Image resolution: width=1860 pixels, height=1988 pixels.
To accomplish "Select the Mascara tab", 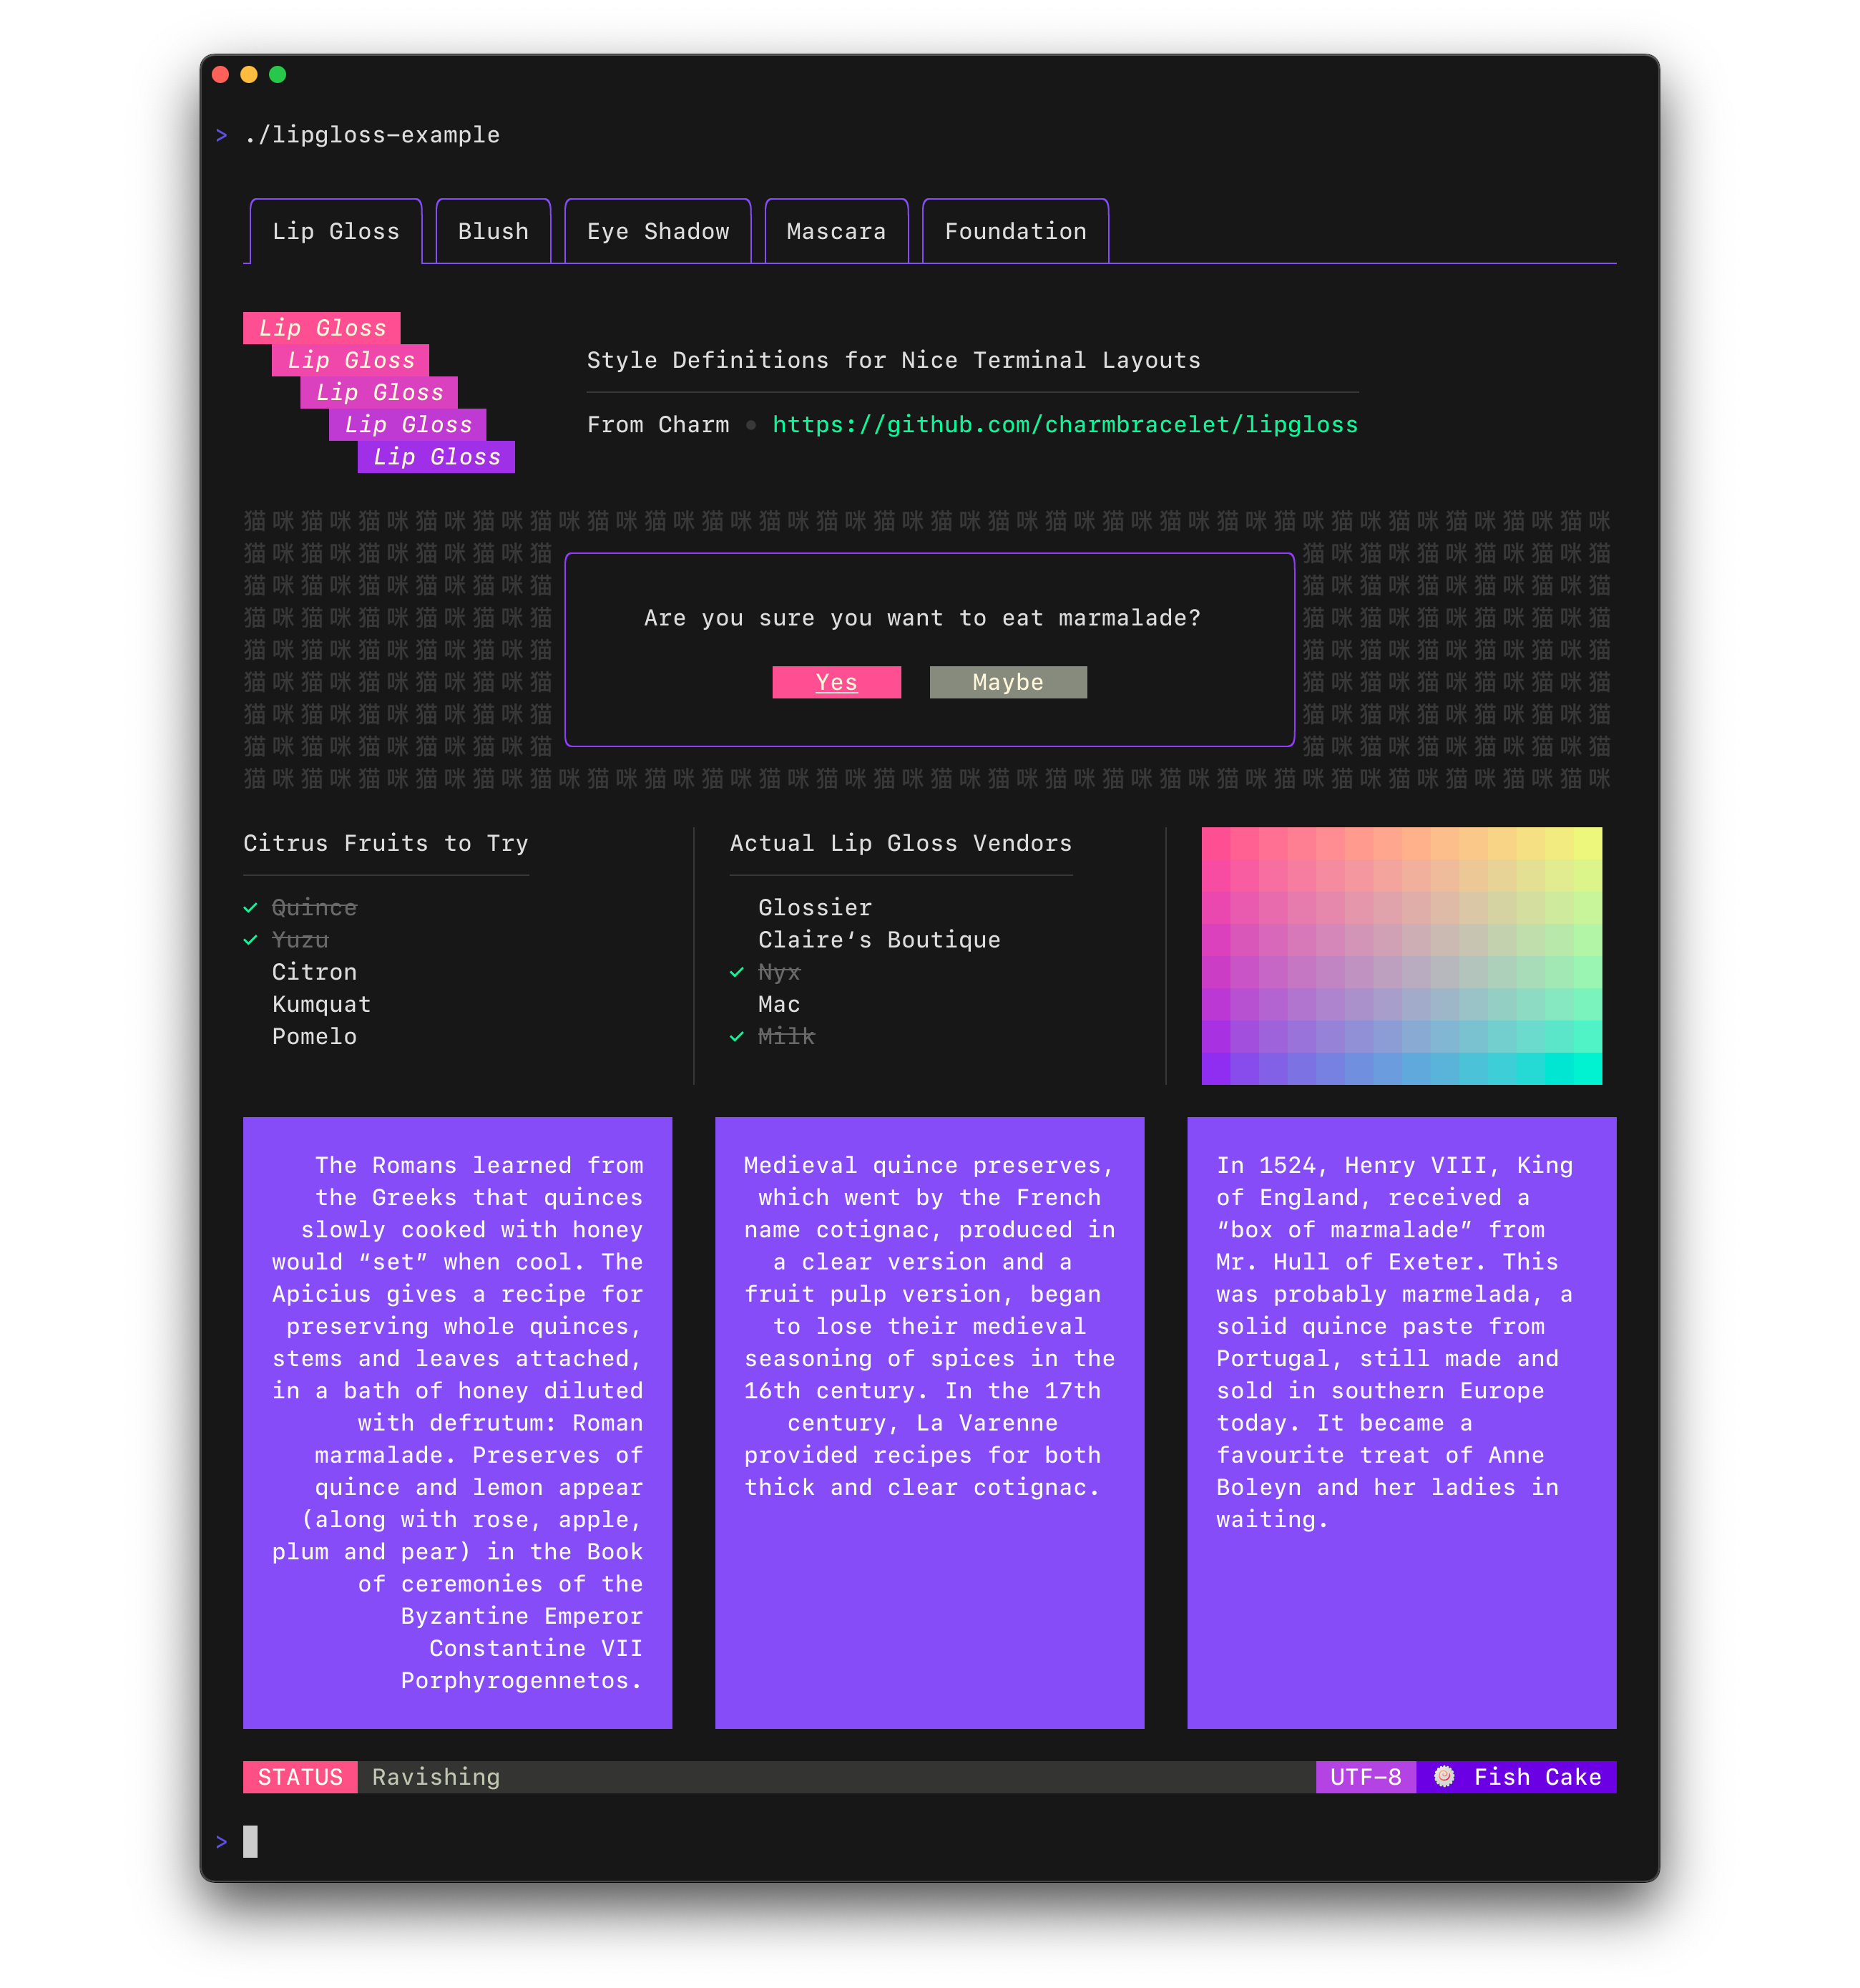I will (836, 229).
